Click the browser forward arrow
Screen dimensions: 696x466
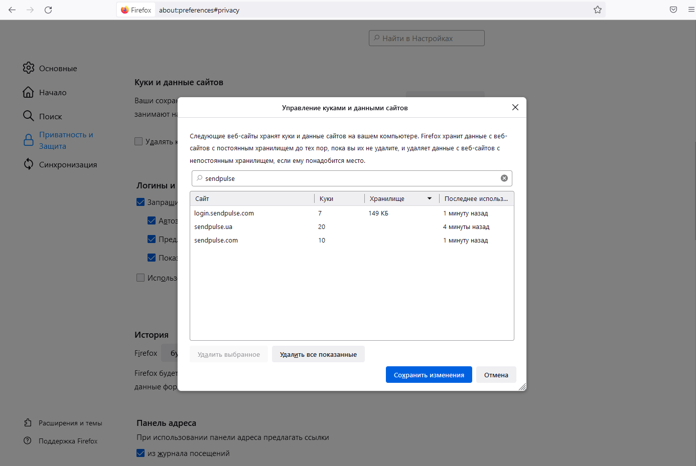click(x=30, y=10)
